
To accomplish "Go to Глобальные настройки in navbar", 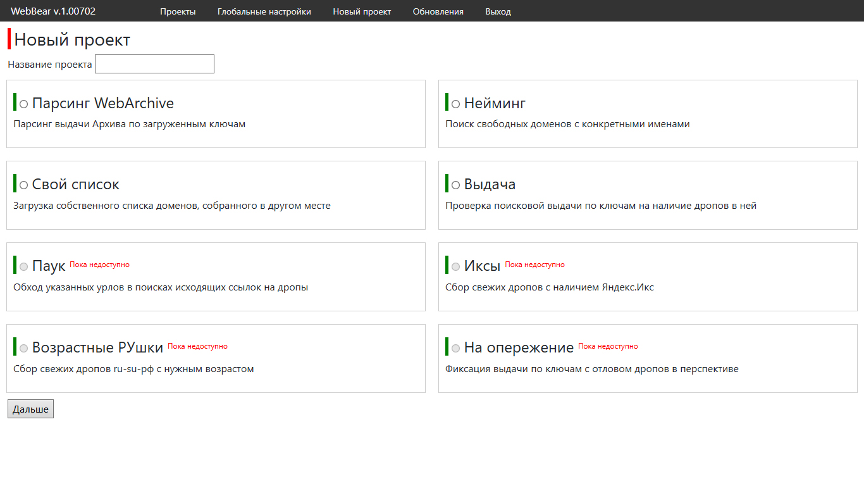I will pos(264,11).
